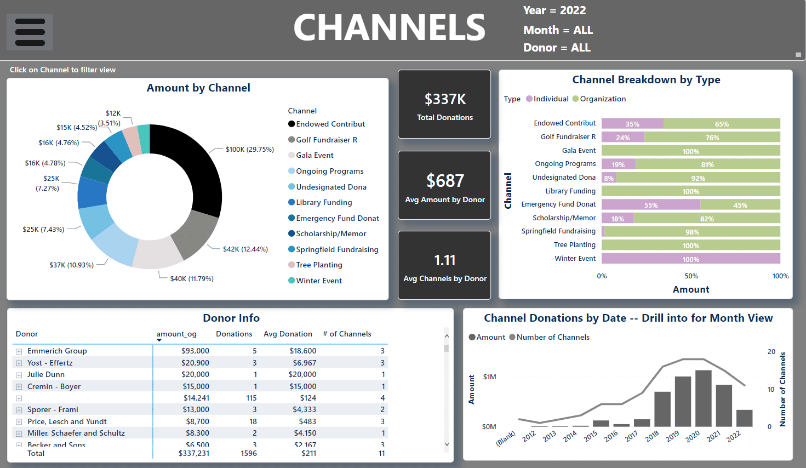Click the $337K Total Donations card
Screen dimensions: 806x468
pos(444,104)
